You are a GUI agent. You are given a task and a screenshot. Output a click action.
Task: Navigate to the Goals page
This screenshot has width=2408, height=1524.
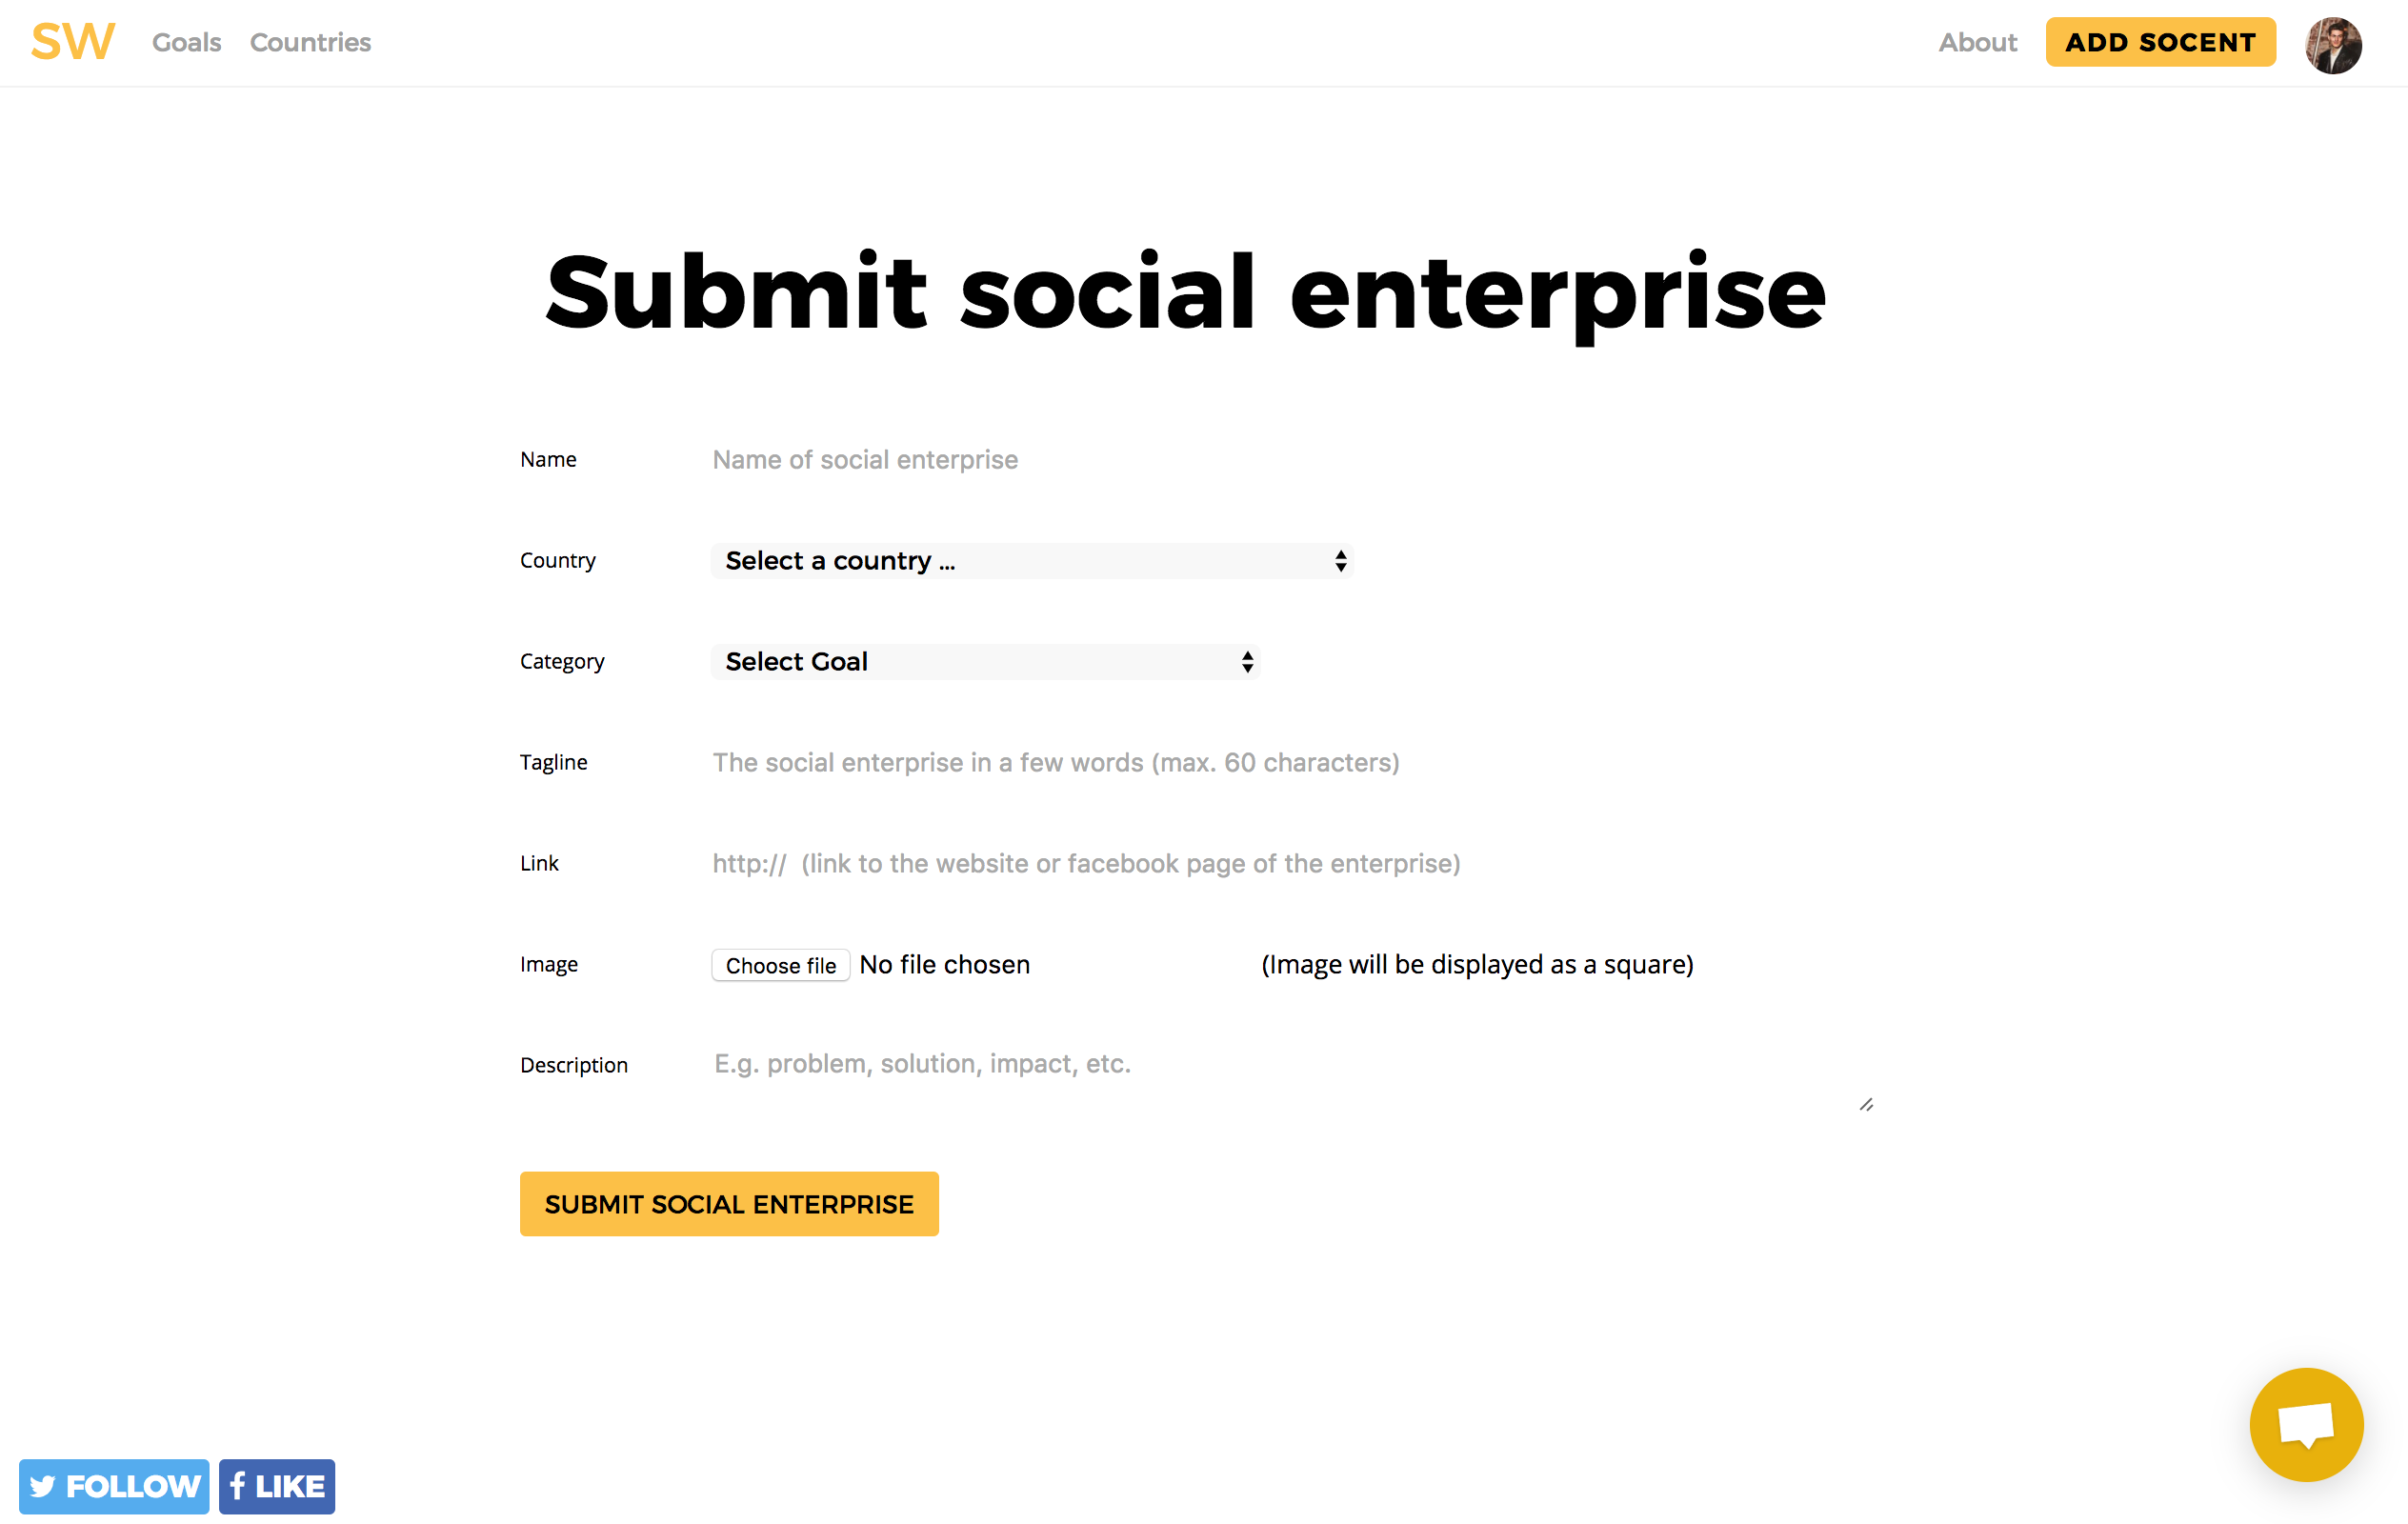pos(186,42)
